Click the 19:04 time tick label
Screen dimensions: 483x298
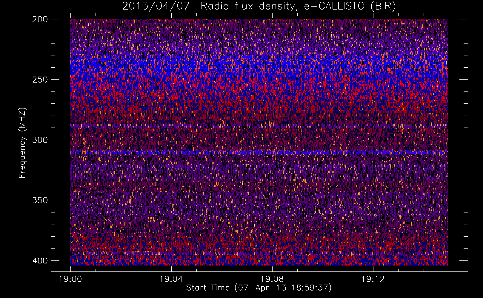tap(171, 279)
